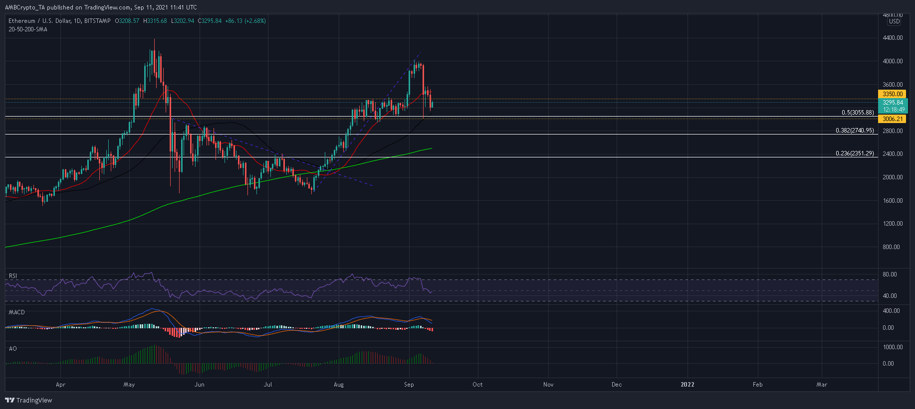Click the Feb label on time axis
This screenshot has width=915, height=409.
pos(757,385)
